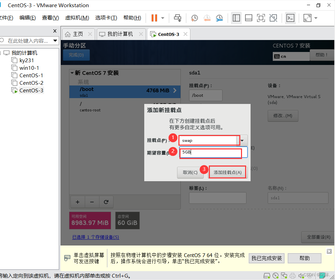Click the 名称(N) sda1 field
This screenshot has width=335, height=280.
point(298,198)
